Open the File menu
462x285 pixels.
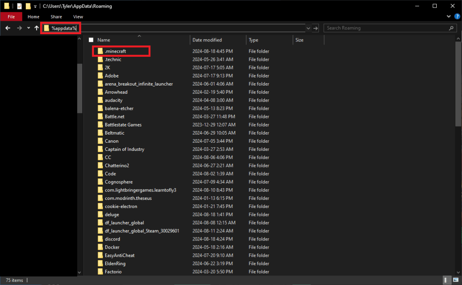tap(11, 17)
